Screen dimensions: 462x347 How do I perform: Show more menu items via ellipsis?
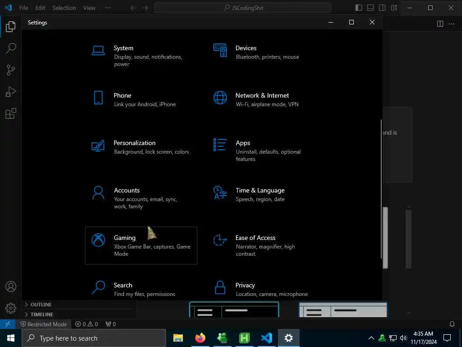pyautogui.click(x=108, y=8)
